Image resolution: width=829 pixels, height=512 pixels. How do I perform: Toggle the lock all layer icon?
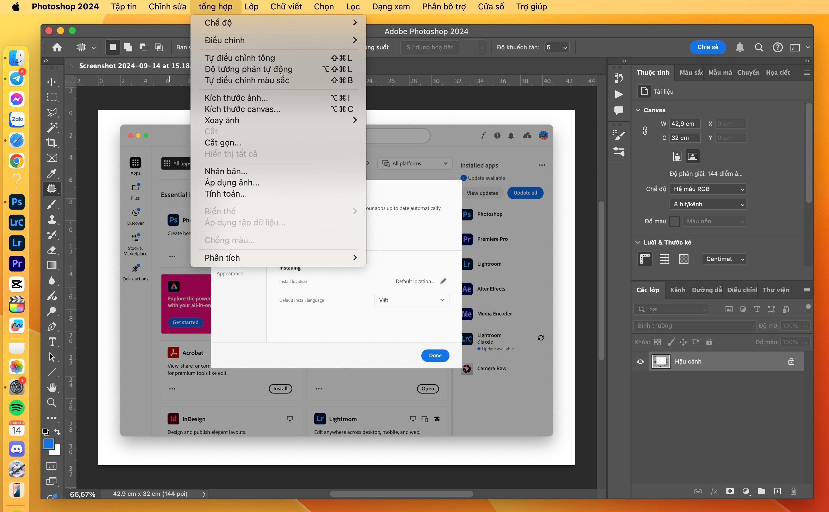coord(709,342)
